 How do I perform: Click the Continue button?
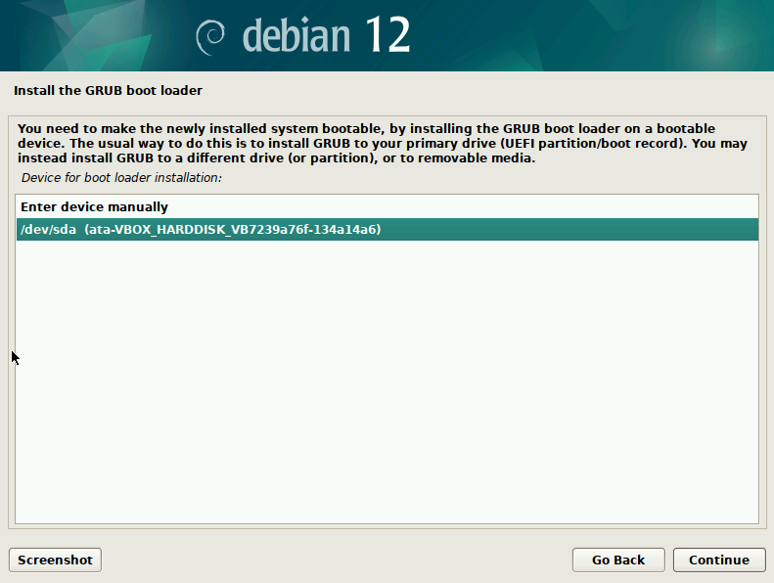point(719,560)
